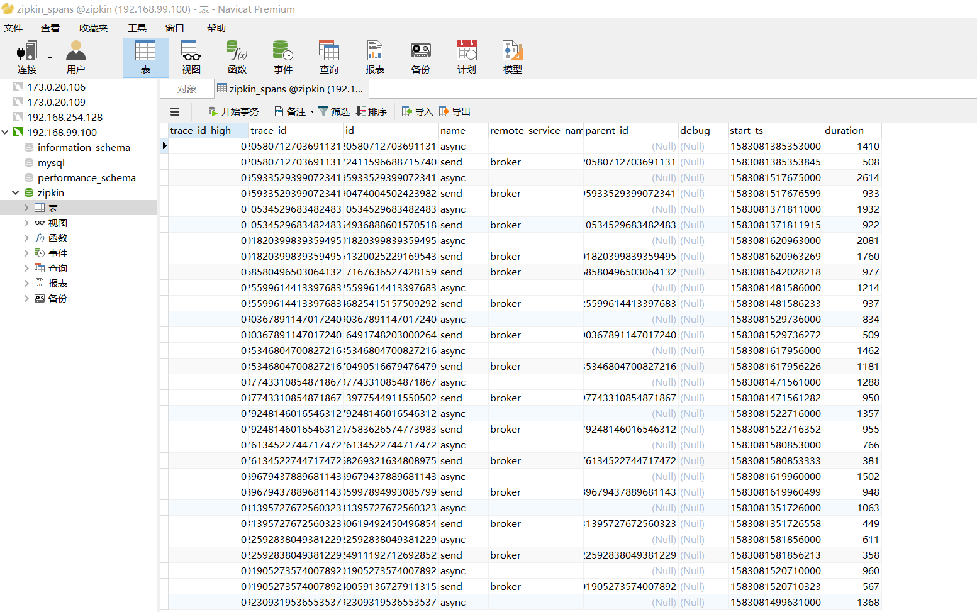Select the 视图 (Views) icon in toolbar

[x=191, y=57]
